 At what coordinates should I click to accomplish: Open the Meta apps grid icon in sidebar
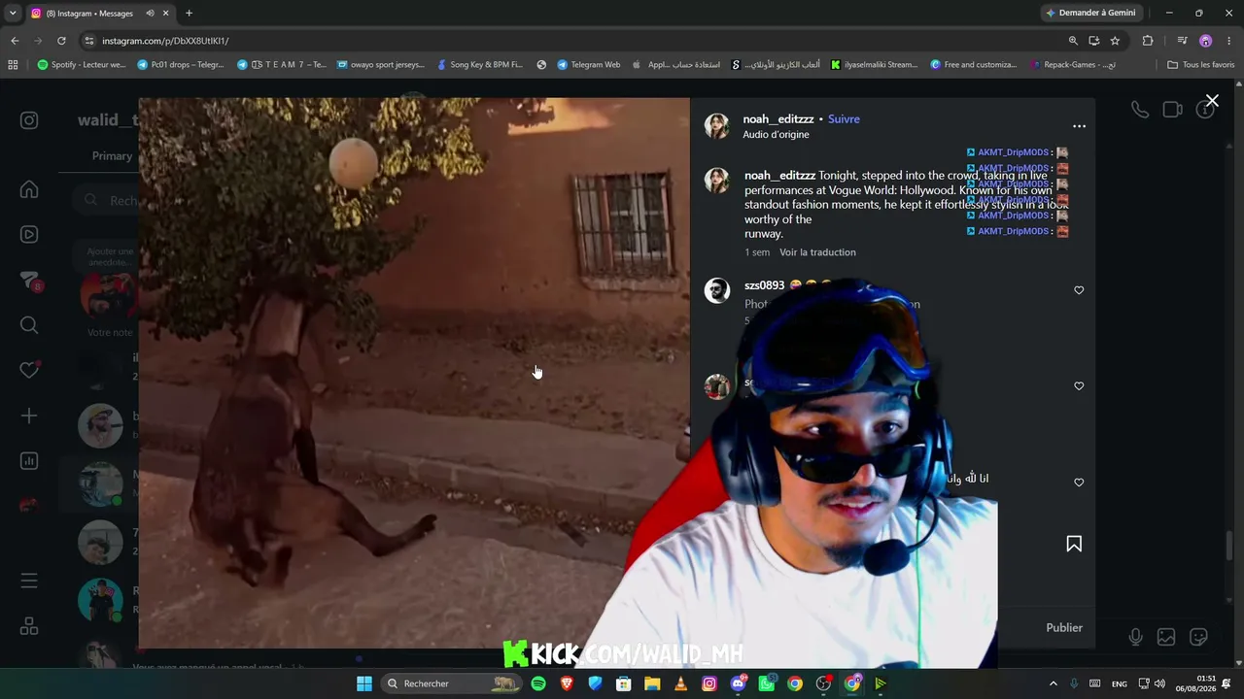[29, 626]
